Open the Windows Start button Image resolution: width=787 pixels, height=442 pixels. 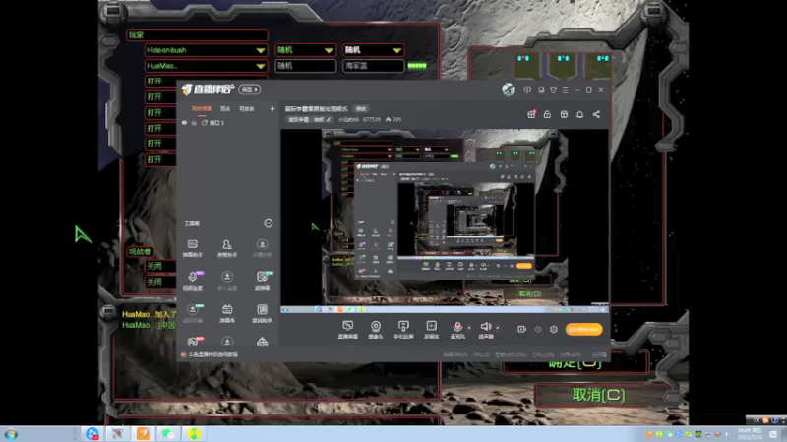(x=11, y=434)
